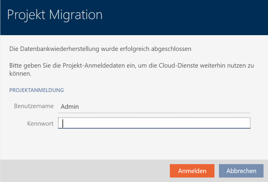Click the Benutzername label
The height and width of the screenshot is (182, 268).
point(34,106)
